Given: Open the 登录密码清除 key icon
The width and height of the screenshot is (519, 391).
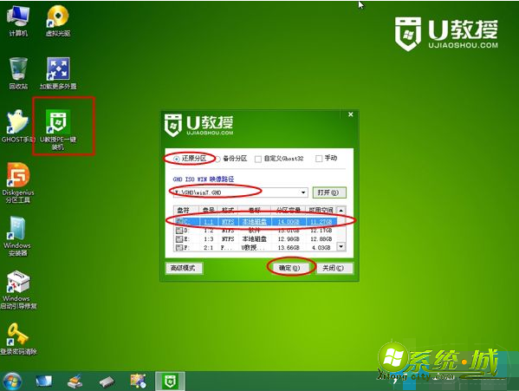Looking at the screenshot, I should tap(18, 339).
